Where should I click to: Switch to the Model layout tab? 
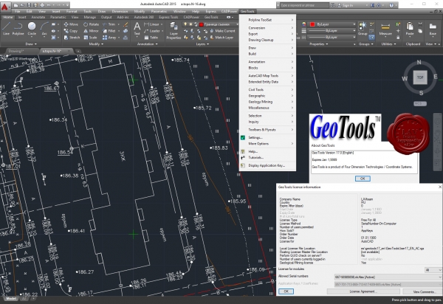(11, 299)
